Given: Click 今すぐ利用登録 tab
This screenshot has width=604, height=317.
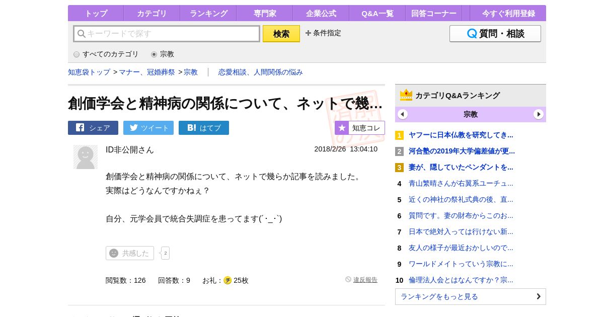Looking at the screenshot, I should coord(508,14).
